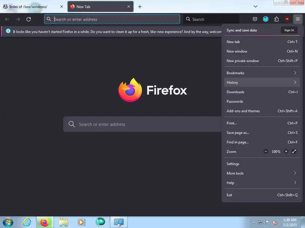Click the Control Panel taskbar icon
Screen dimensions: 305x228
(x=119, y=222)
